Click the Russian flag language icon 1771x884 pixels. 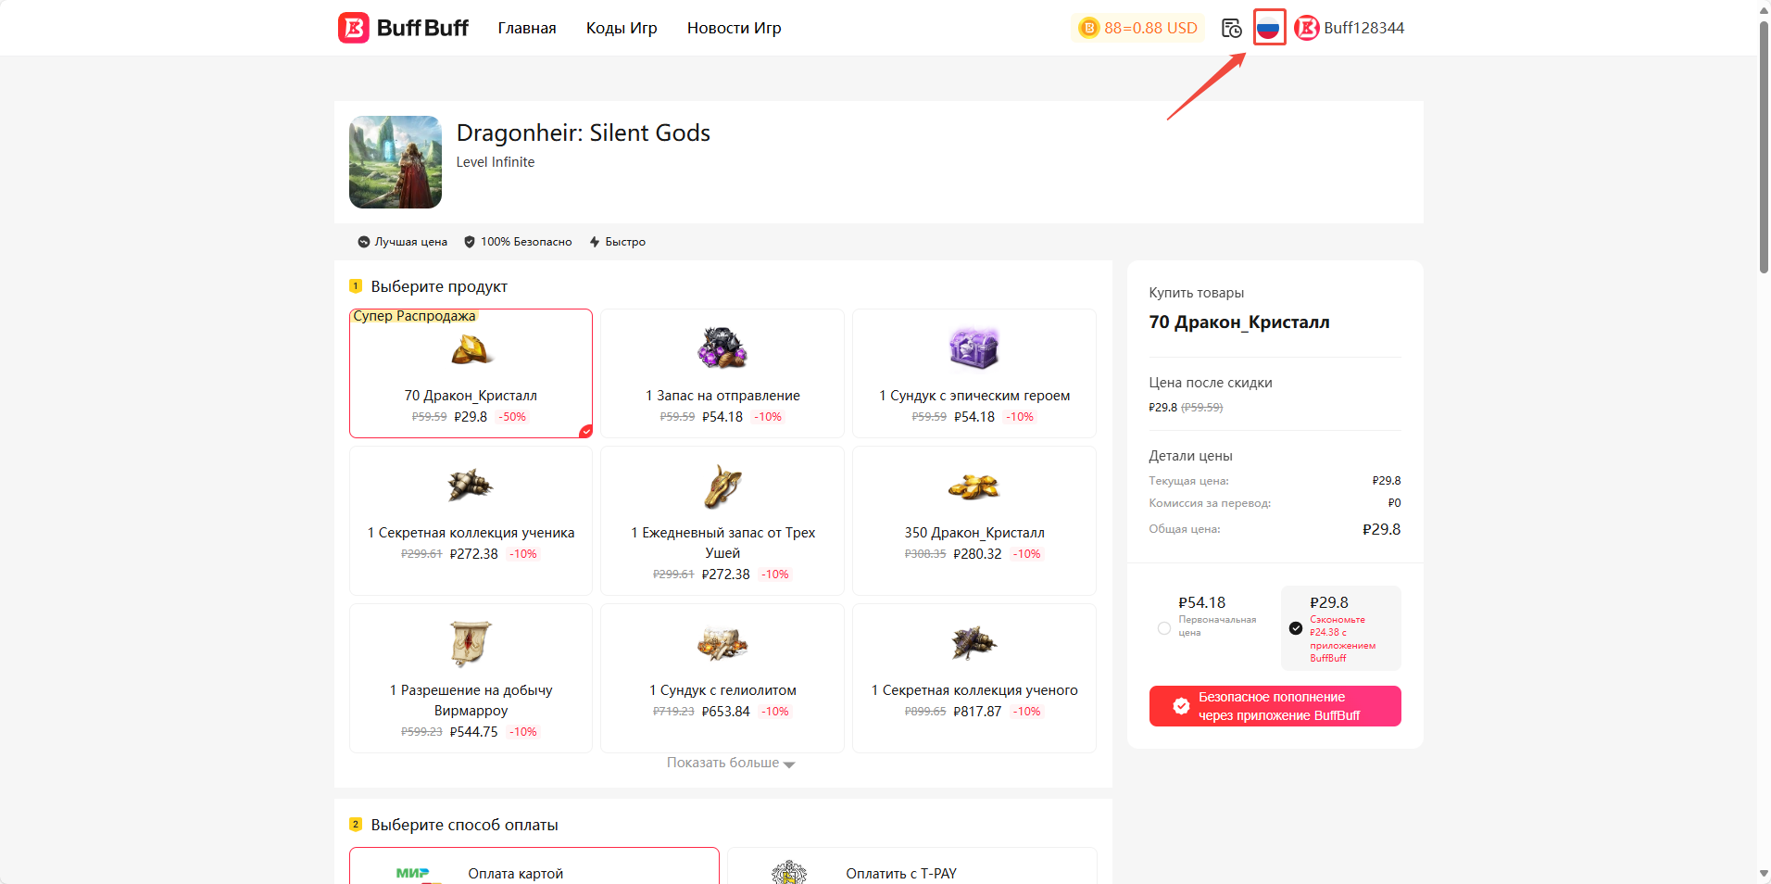pos(1268,28)
